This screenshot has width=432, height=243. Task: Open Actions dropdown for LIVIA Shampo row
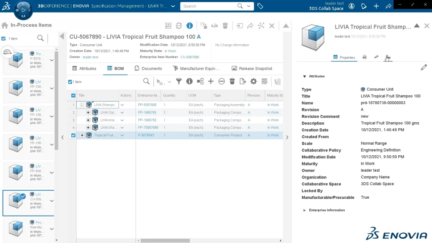(x=122, y=105)
